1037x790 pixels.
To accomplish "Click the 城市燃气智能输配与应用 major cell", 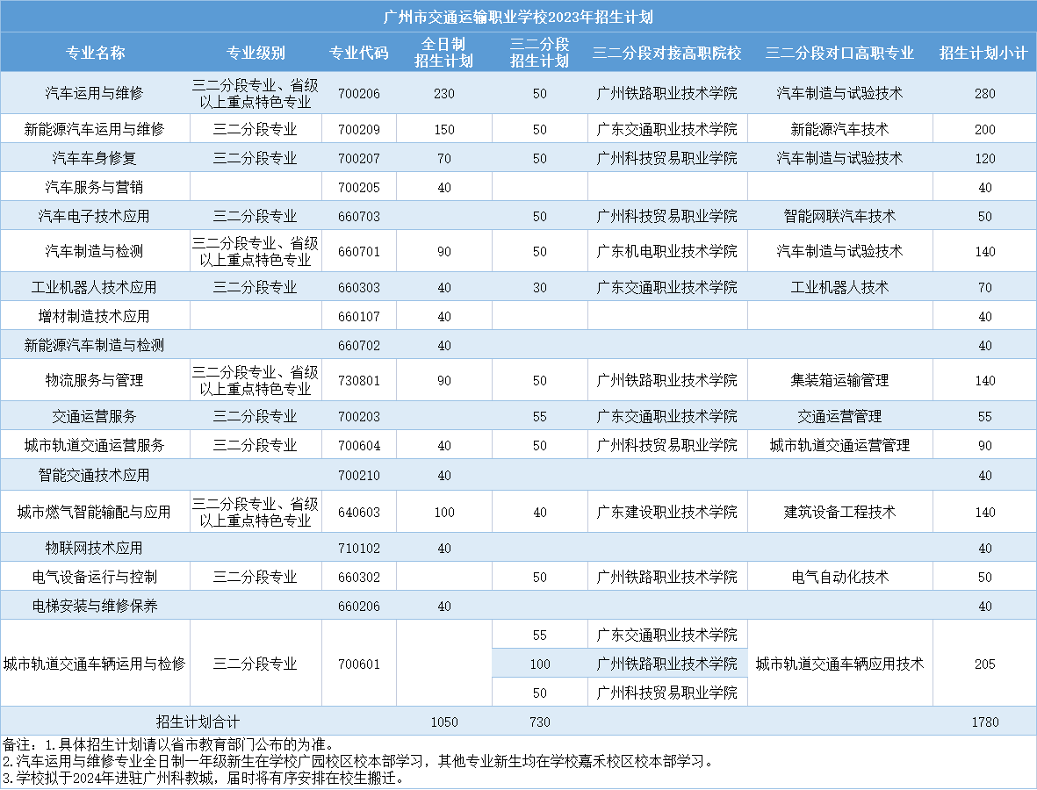I will pos(95,513).
